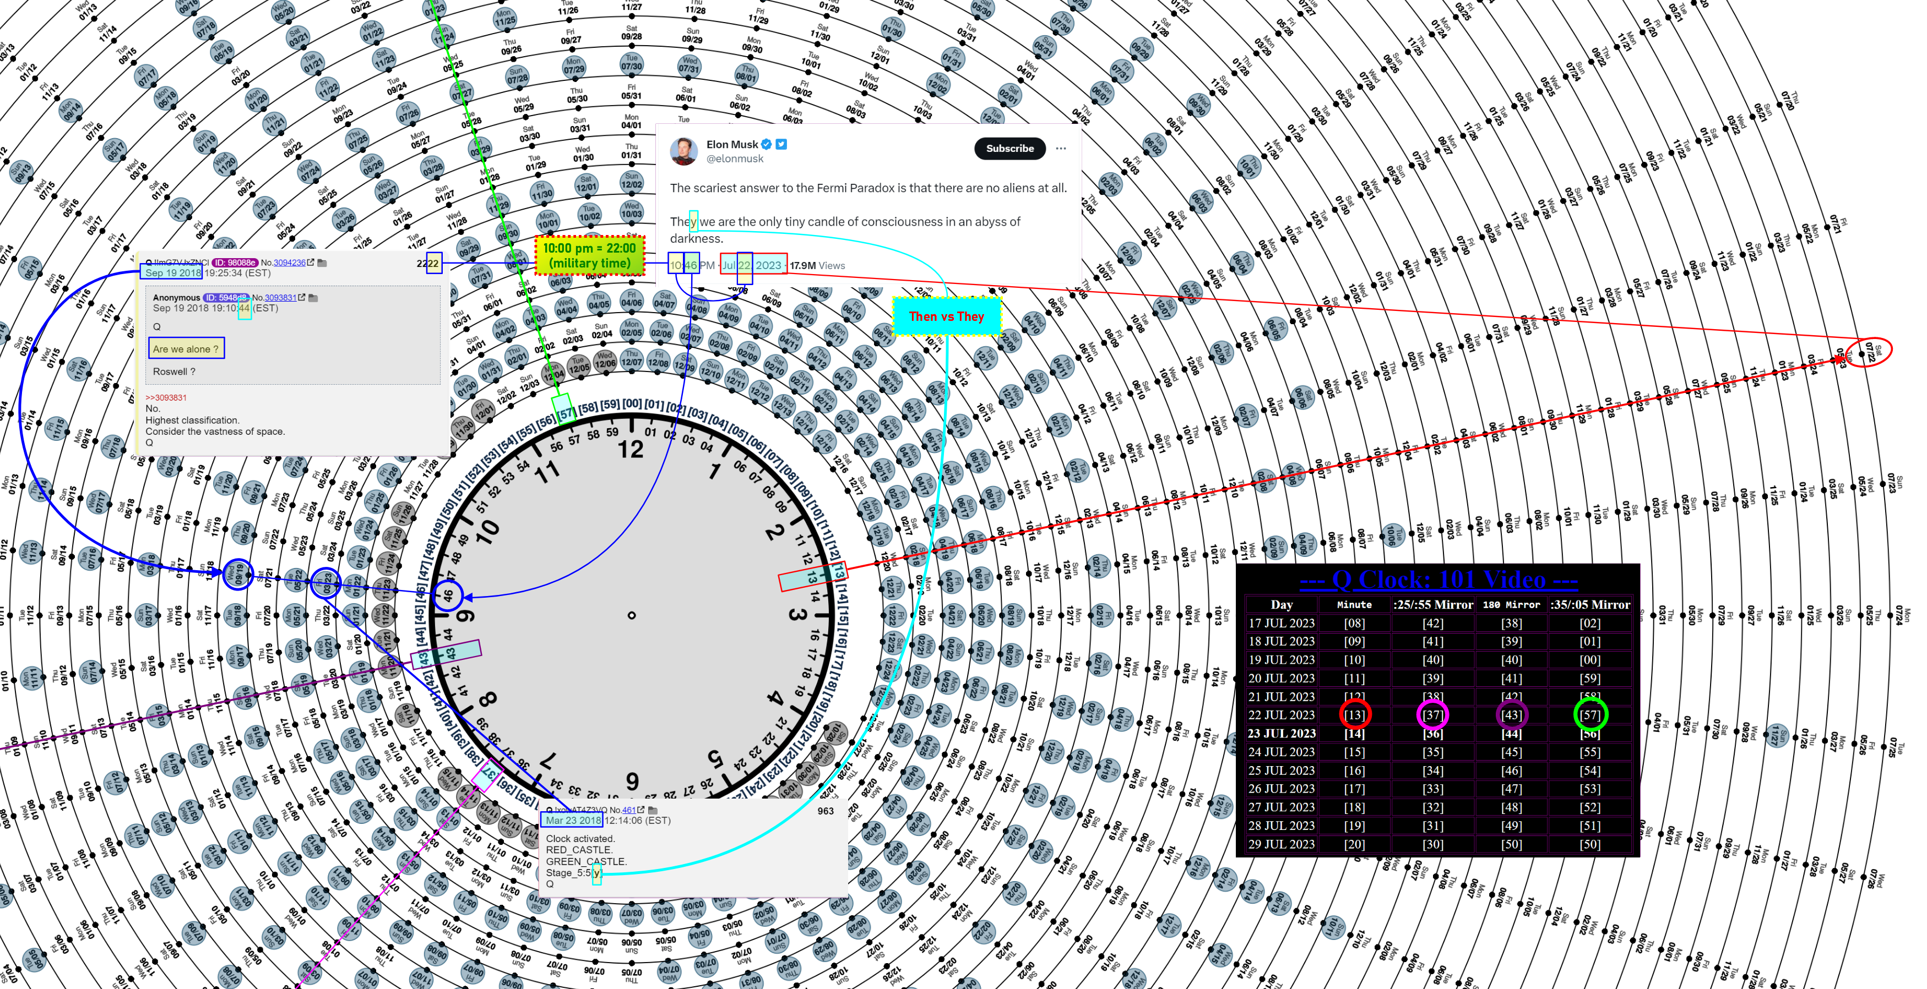Click the 'Minute' column header
Image resolution: width=1927 pixels, height=989 pixels.
1355,605
